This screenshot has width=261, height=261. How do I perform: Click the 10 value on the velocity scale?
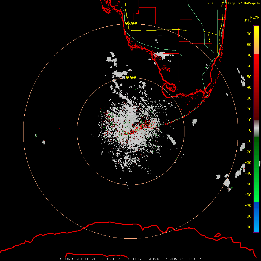(249, 120)
